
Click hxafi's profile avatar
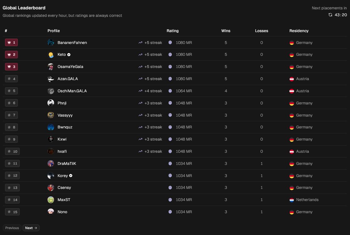51,151
